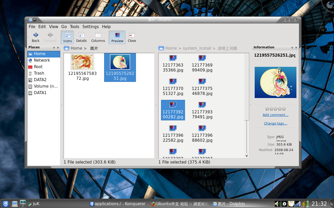Select file 1217739200282.jpg
The image size is (334, 208).
pos(173,110)
